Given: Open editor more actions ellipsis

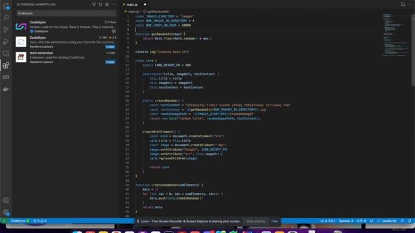Looking at the screenshot, I should pos(409,5).
